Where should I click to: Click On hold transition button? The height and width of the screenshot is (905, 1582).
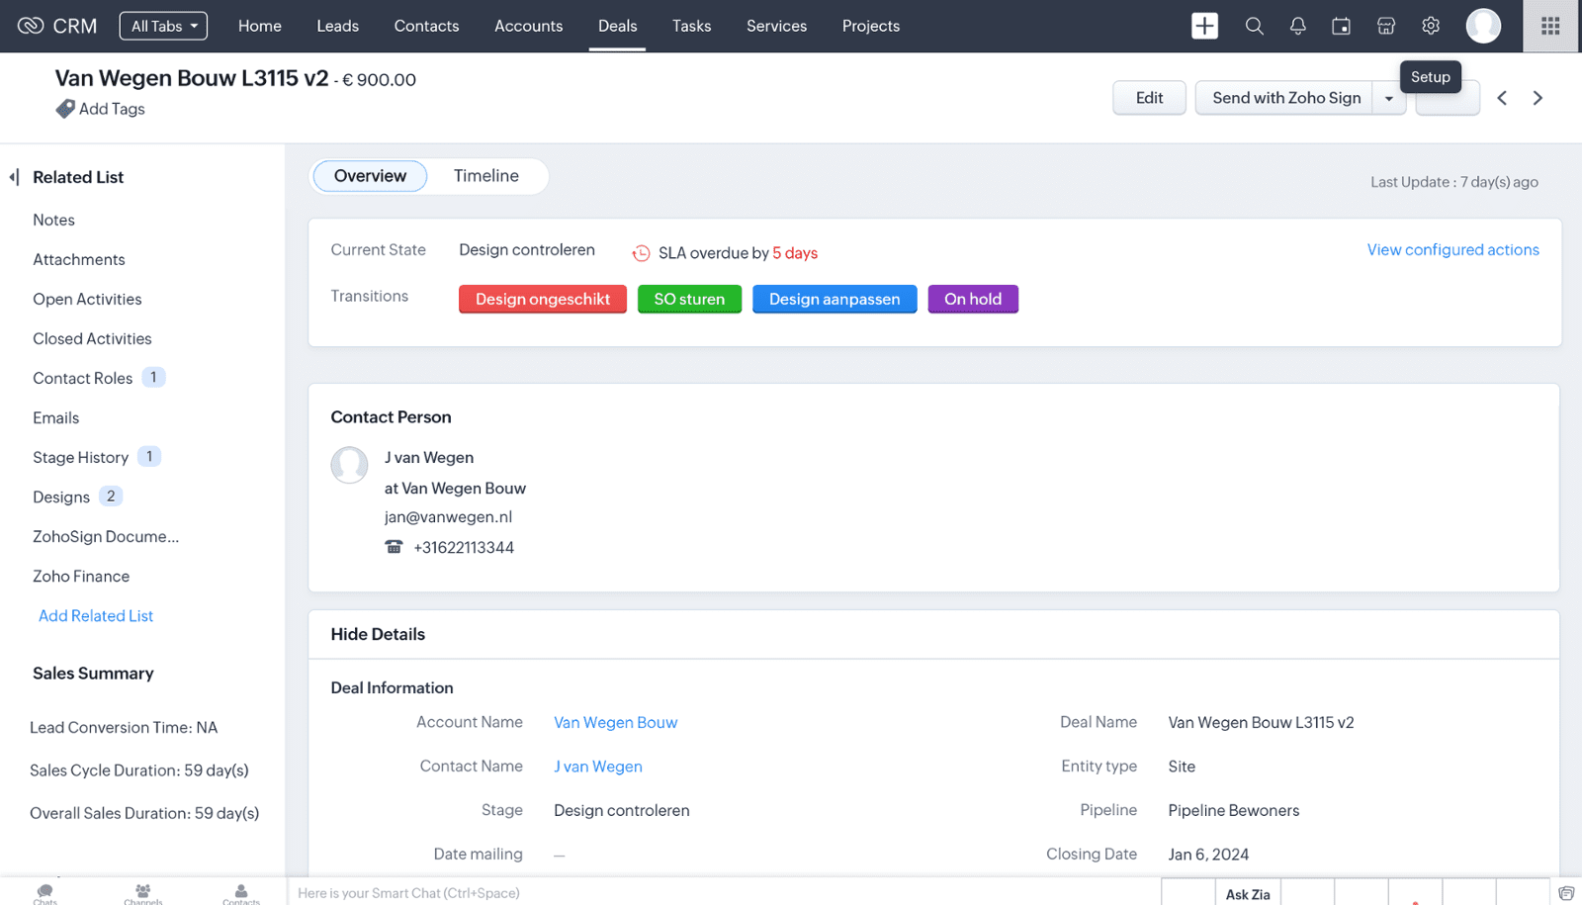[x=973, y=299]
